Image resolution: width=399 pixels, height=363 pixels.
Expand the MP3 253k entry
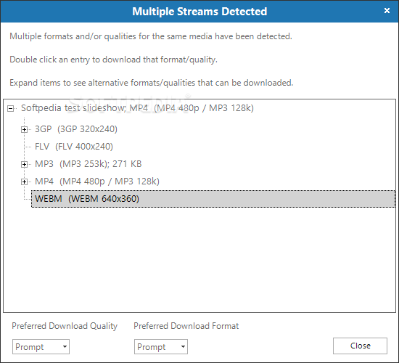pos(24,164)
